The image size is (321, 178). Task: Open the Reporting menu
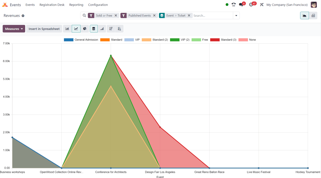pos(76,5)
